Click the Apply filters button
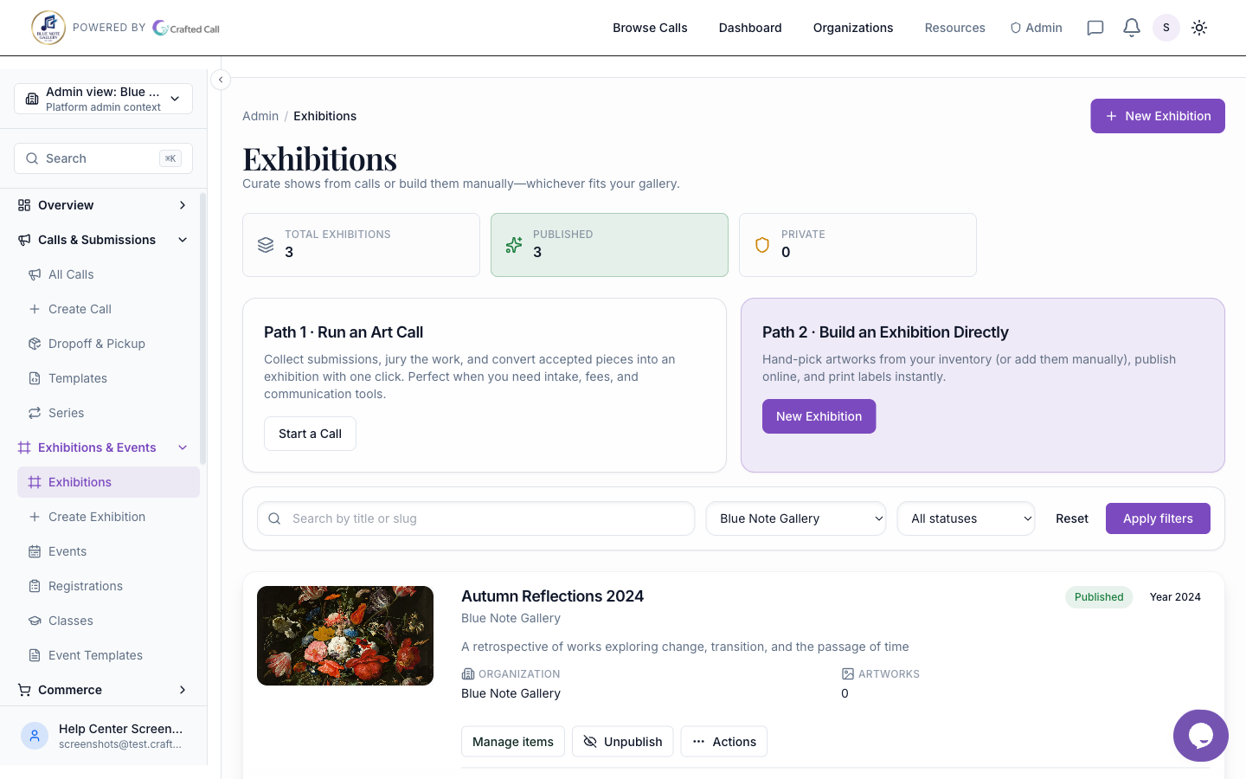This screenshot has height=779, width=1246. [1158, 518]
